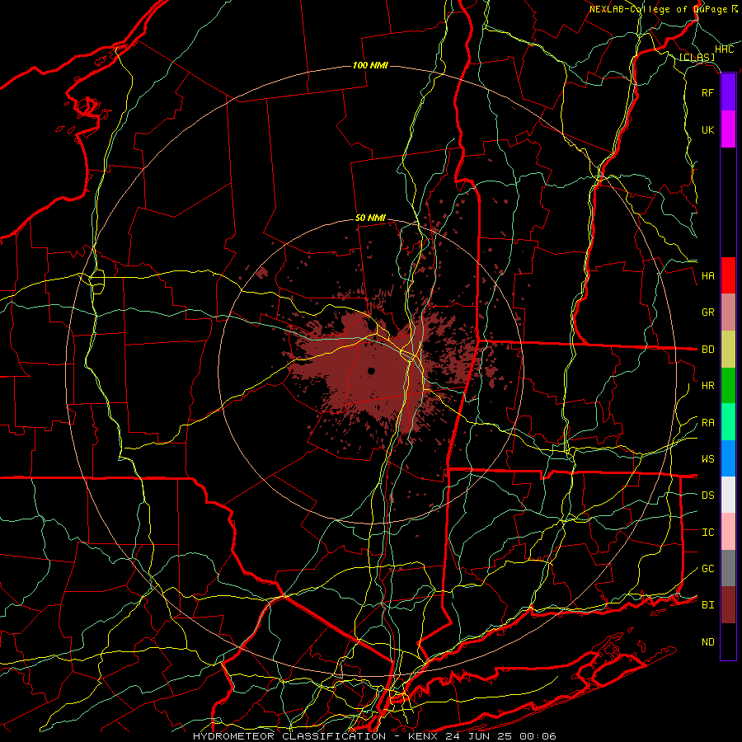742x742 pixels.
Task: Select the GR legend label
Action: coord(707,312)
